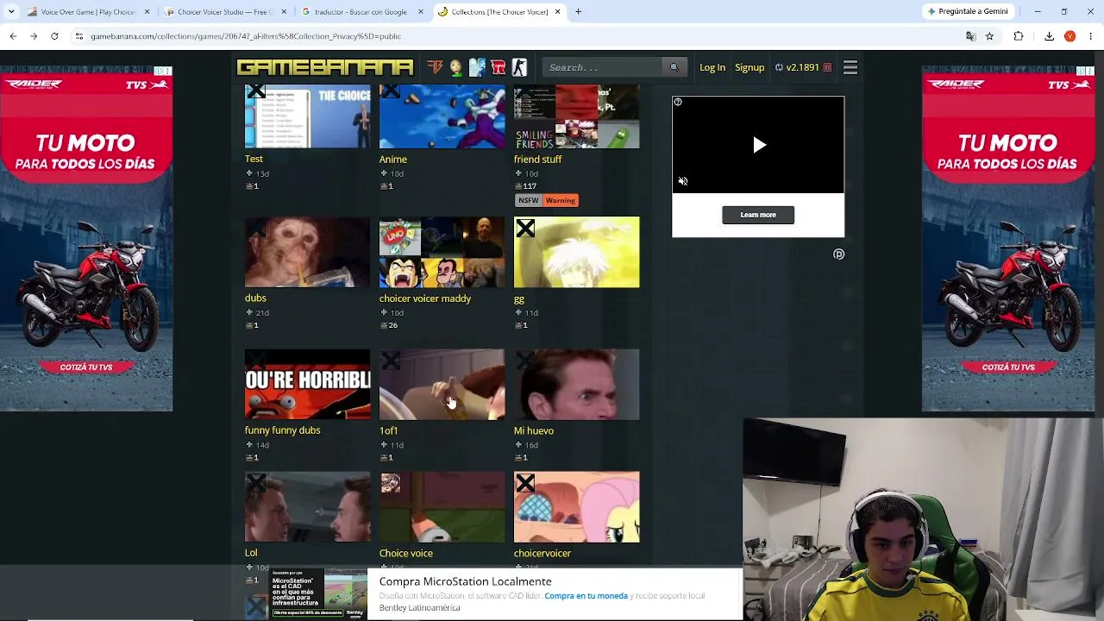The height and width of the screenshot is (621, 1104).
Task: Click the funny funny dubs thumbnail
Action: click(308, 384)
